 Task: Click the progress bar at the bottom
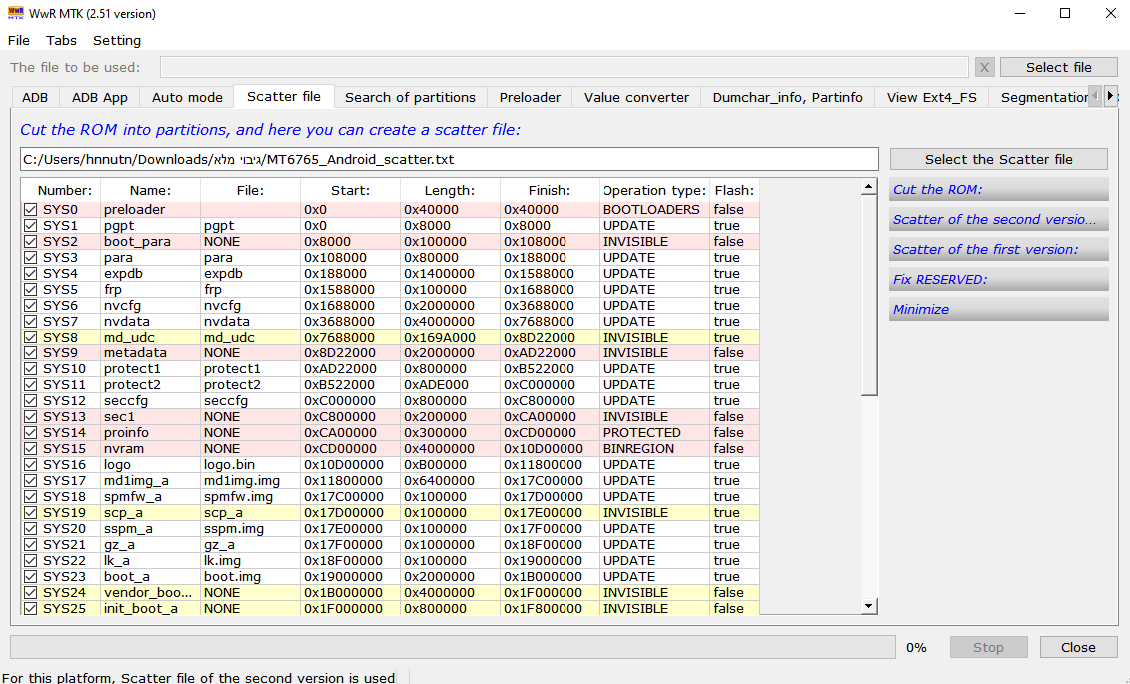pyautogui.click(x=452, y=647)
